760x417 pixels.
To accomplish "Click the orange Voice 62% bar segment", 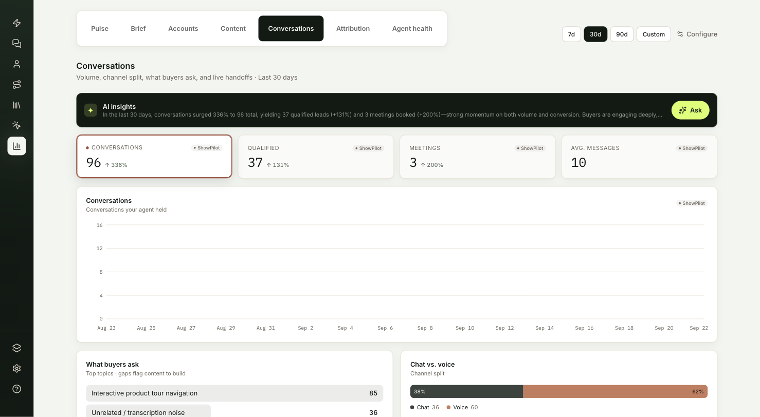I will pos(615,391).
